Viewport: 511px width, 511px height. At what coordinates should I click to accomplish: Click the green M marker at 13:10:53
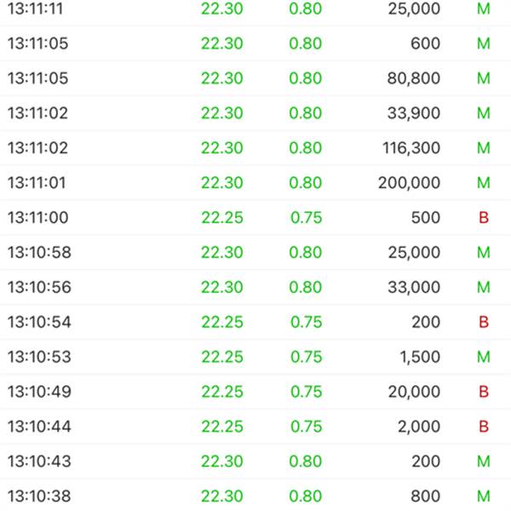tap(484, 357)
